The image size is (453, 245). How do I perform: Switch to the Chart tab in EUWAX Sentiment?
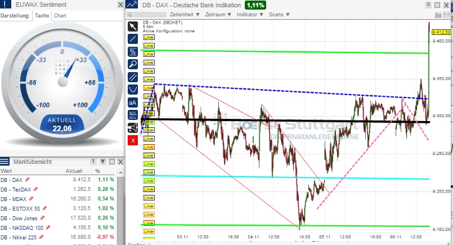[x=60, y=16]
